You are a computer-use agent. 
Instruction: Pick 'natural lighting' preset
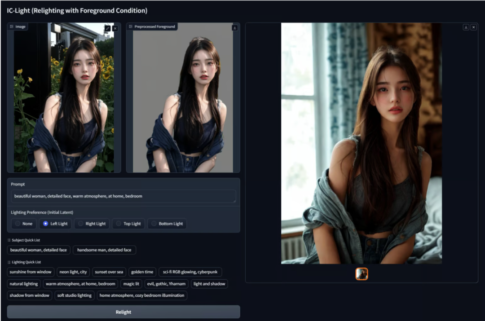point(24,284)
